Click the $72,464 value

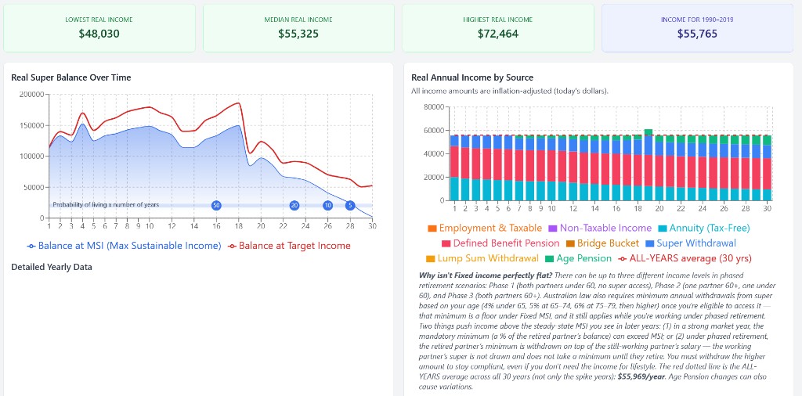point(497,34)
